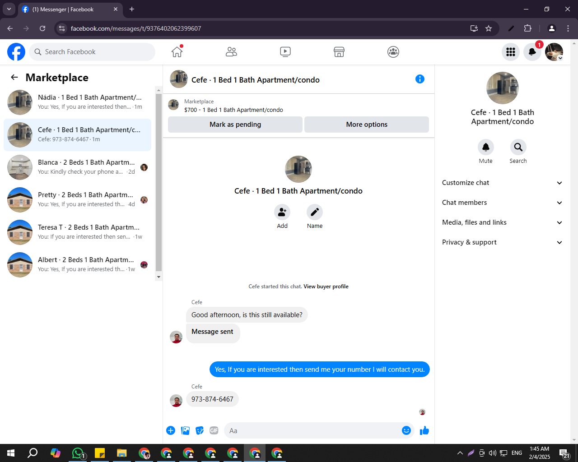Open the Chrome three-dot menu
The height and width of the screenshot is (462, 578).
click(568, 28)
